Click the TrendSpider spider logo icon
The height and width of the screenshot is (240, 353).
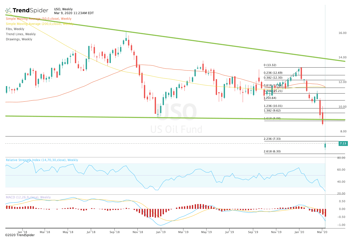click(x=8, y=11)
